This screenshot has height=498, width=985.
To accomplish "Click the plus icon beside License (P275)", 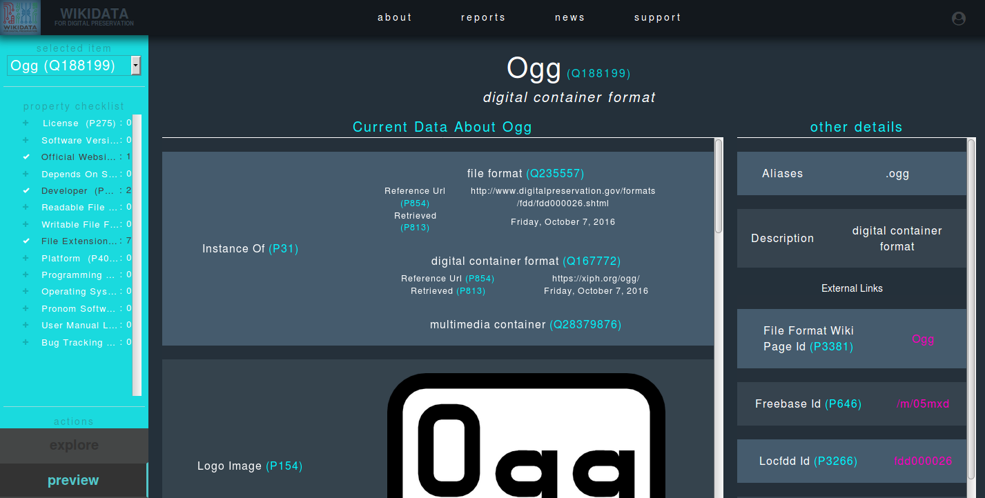I will point(26,123).
